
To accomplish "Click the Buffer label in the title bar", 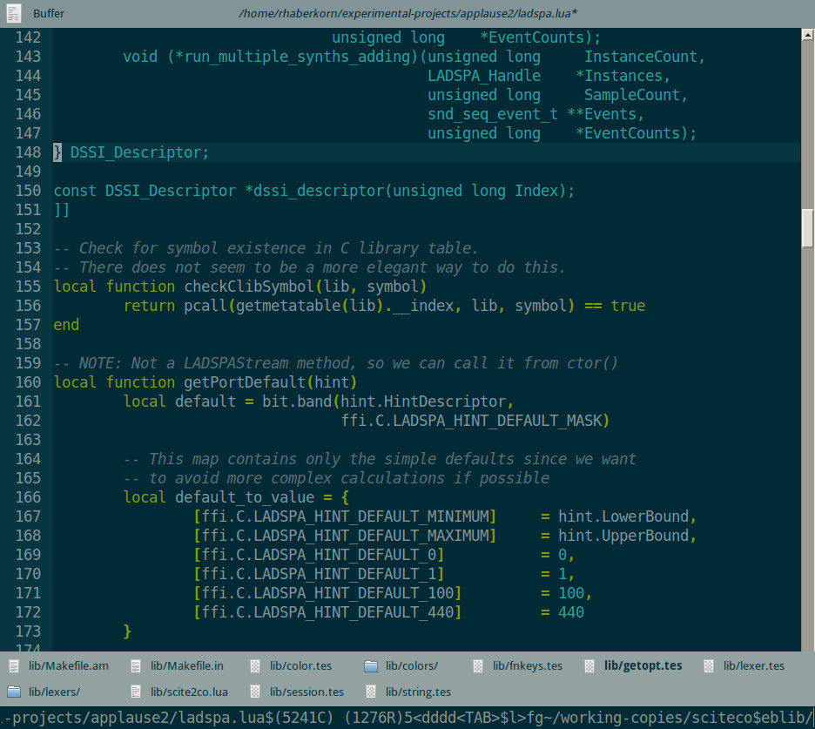I will 49,13.
